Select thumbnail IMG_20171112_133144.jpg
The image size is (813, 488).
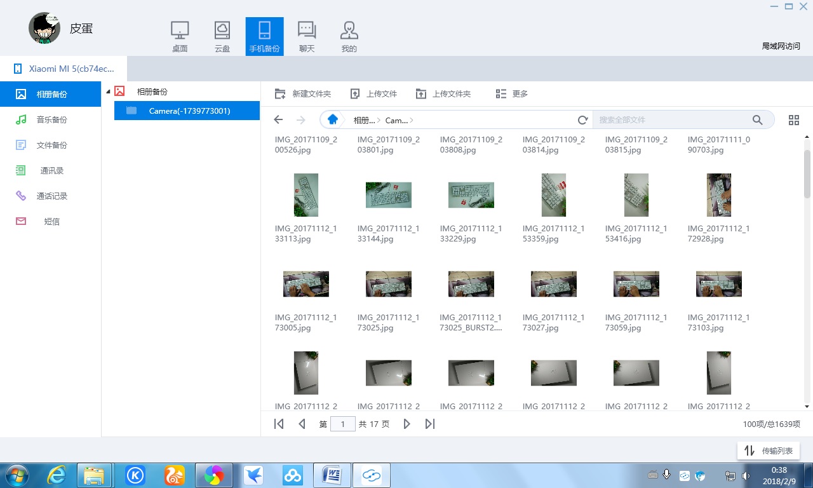(389, 195)
